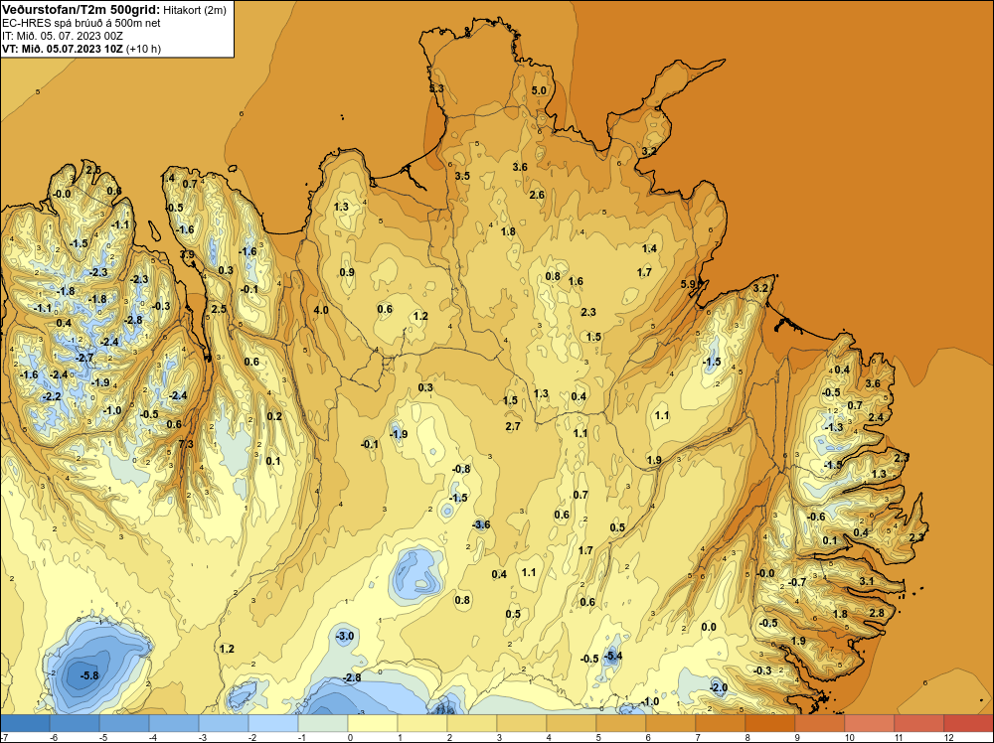Screen dimensions: 994x743
Task: Select the legend swatch between 4 and 5
Action: [x=572, y=723]
